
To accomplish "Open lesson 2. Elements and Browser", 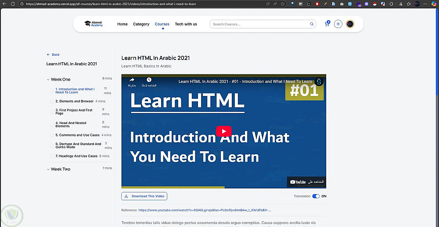I will (x=74, y=101).
